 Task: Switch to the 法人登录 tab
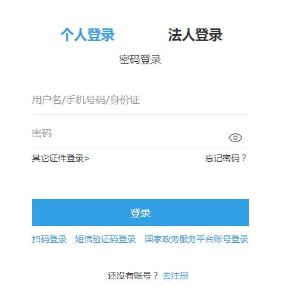coord(195,35)
